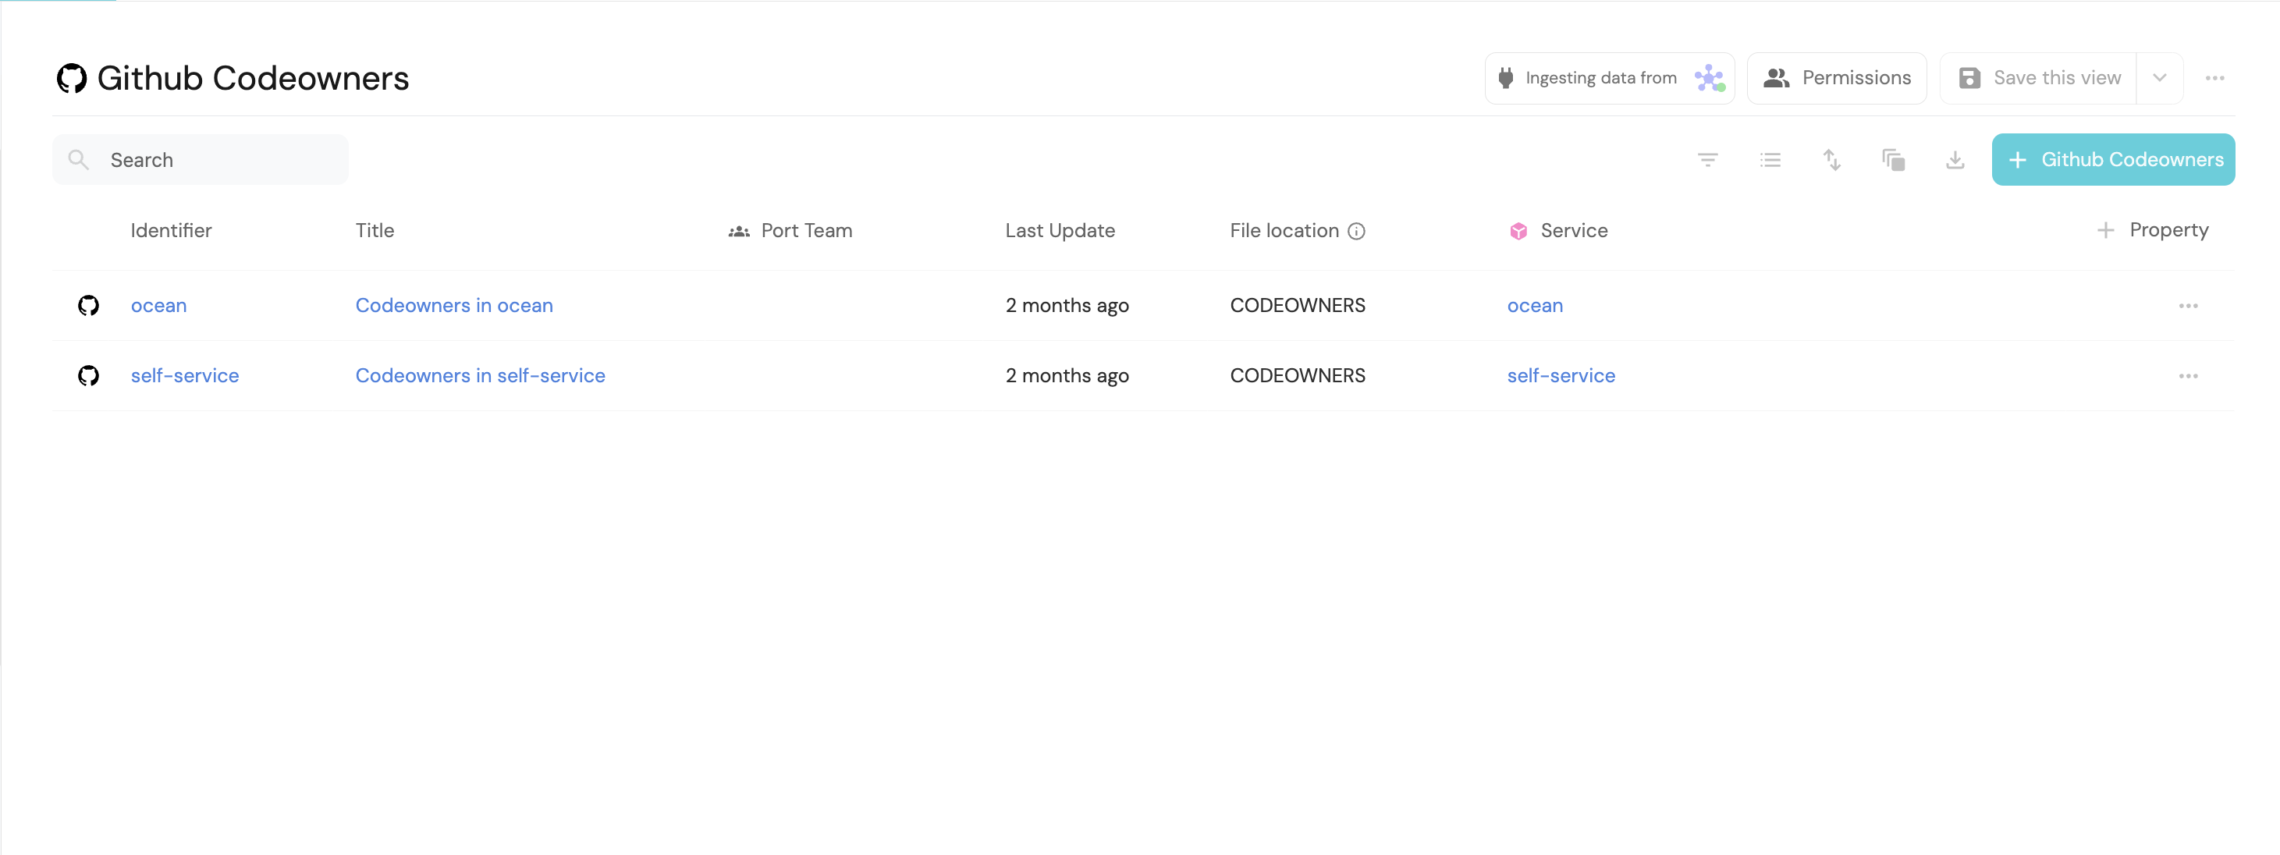Click CODEOWNERS cell in self-service row
The image size is (2280, 855).
(1298, 375)
